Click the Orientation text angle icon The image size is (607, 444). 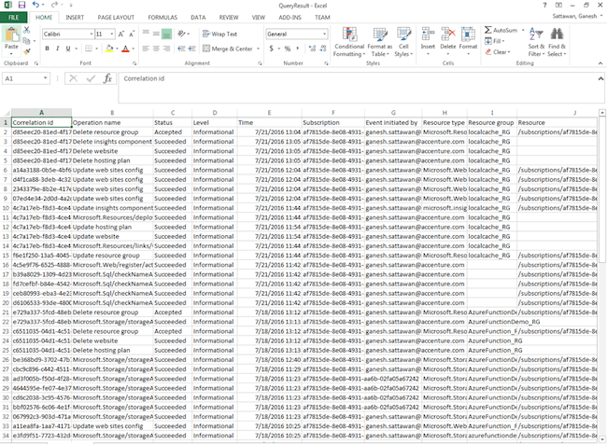[181, 34]
